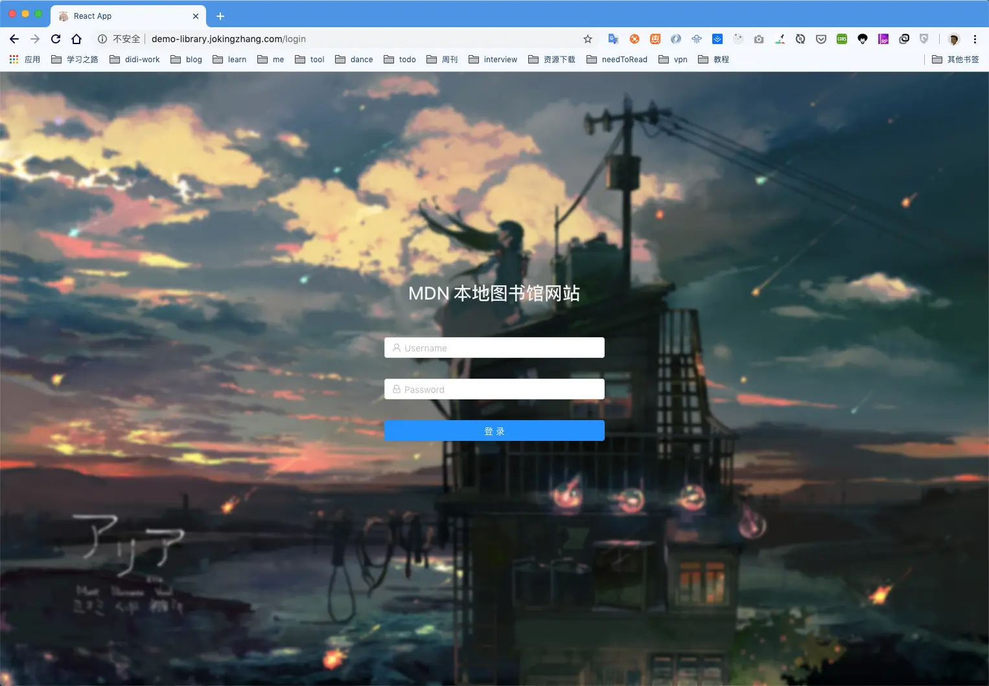This screenshot has width=989, height=686.
Task: Open the orange lifebuoy extension icon
Action: click(634, 39)
